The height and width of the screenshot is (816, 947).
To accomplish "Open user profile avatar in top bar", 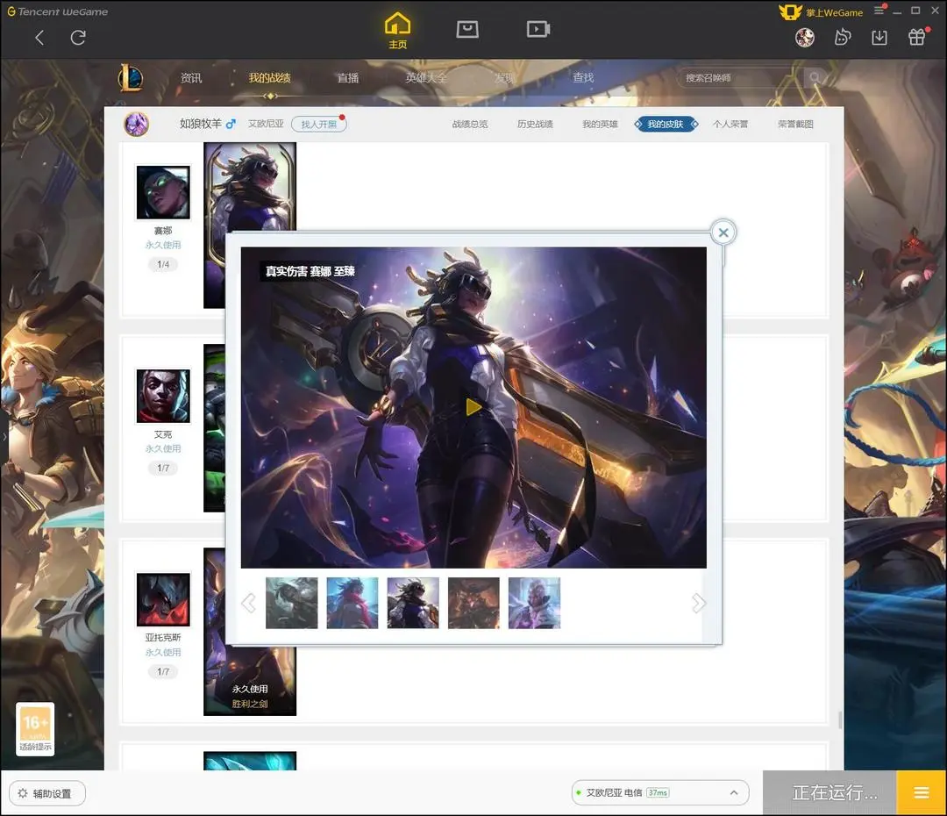I will click(804, 38).
